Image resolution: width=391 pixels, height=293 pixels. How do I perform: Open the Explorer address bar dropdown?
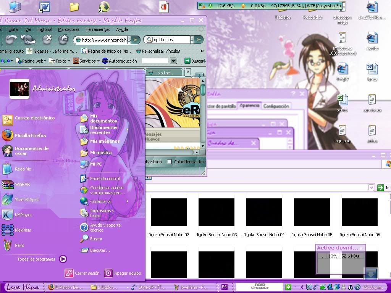[x=371, y=188]
